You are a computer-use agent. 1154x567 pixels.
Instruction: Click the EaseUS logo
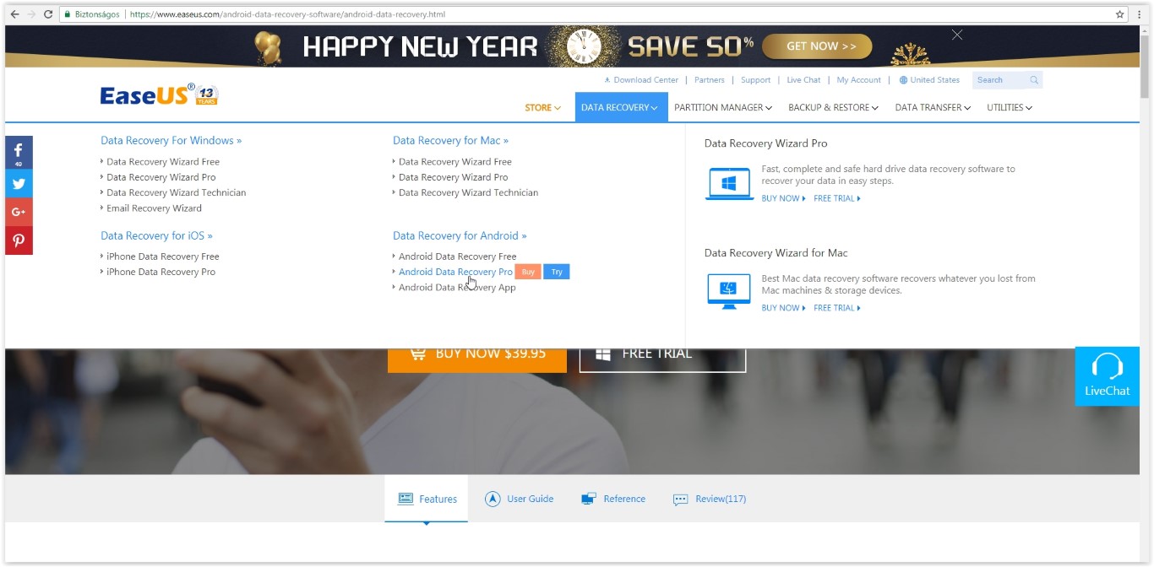click(x=159, y=94)
